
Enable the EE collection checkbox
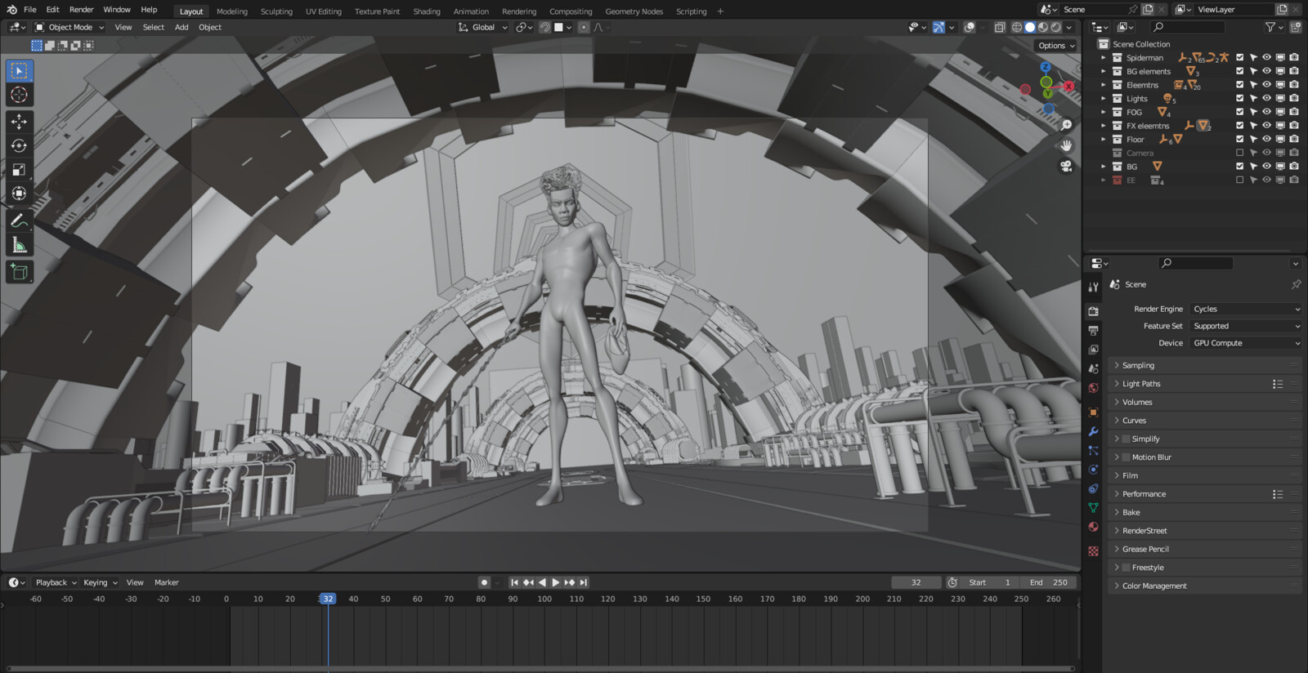pos(1239,180)
